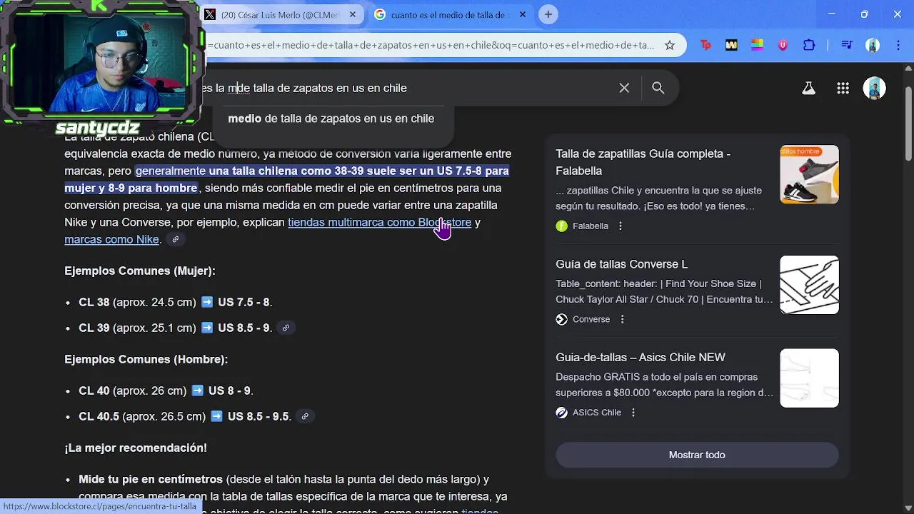Image resolution: width=914 pixels, height=514 pixels.
Task: Bookmark this page with star icon
Action: coord(670,45)
